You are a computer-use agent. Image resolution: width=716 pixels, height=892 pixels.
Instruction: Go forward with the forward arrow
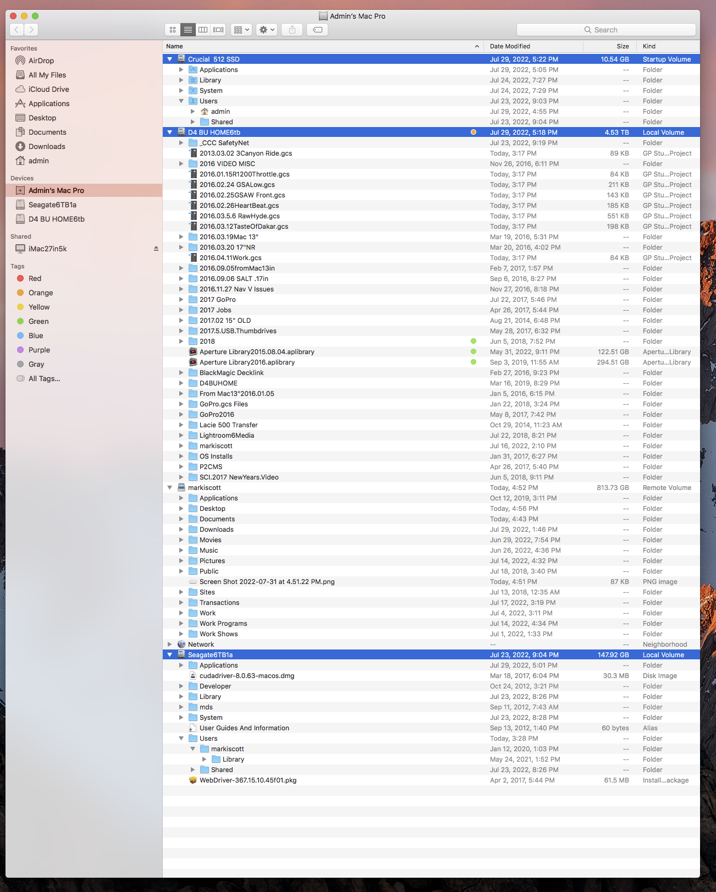(x=32, y=30)
